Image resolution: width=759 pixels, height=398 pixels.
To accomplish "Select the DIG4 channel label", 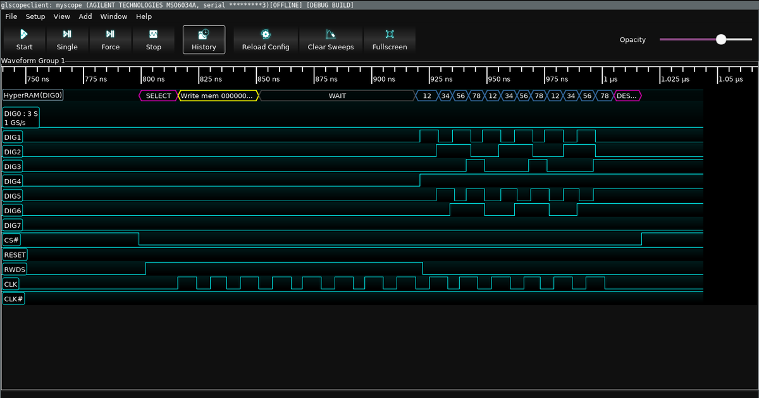I will click(x=13, y=181).
